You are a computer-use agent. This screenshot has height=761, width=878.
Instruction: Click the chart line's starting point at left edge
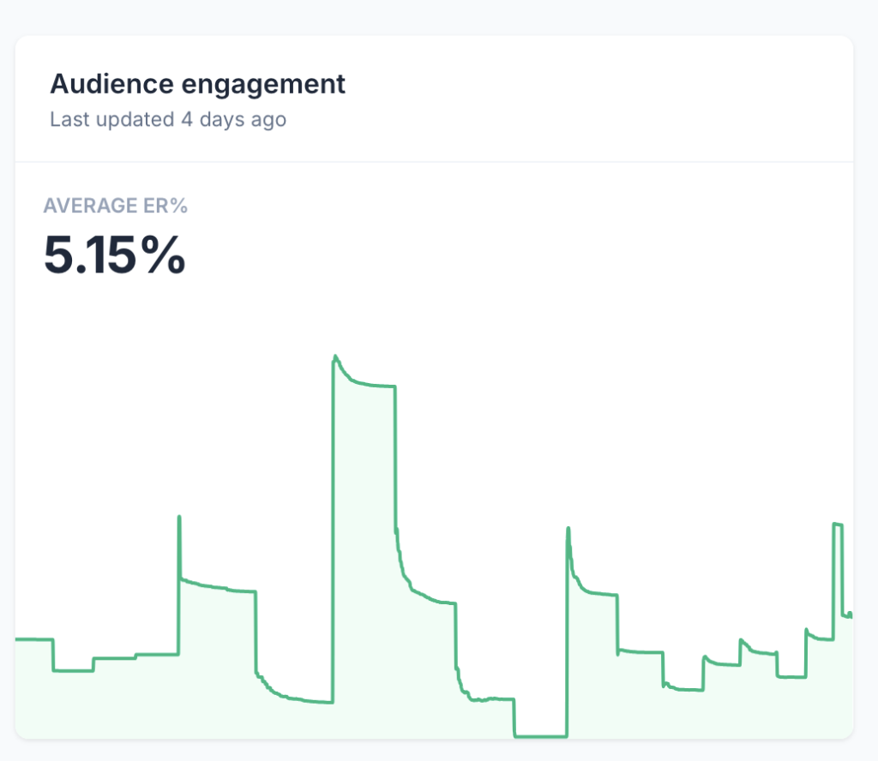click(17, 639)
